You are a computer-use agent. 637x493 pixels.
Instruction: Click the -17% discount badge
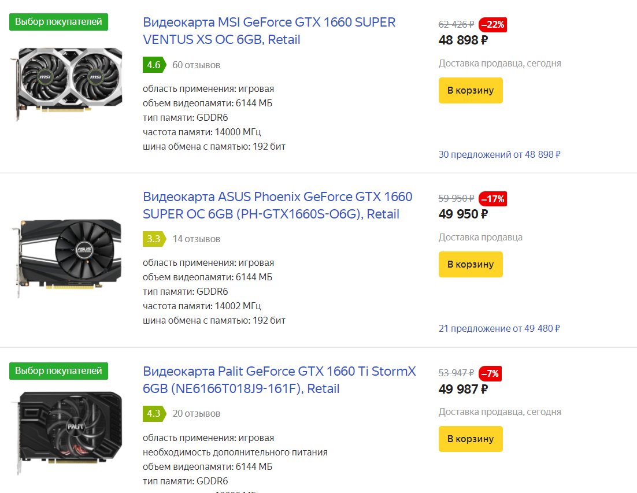click(493, 199)
